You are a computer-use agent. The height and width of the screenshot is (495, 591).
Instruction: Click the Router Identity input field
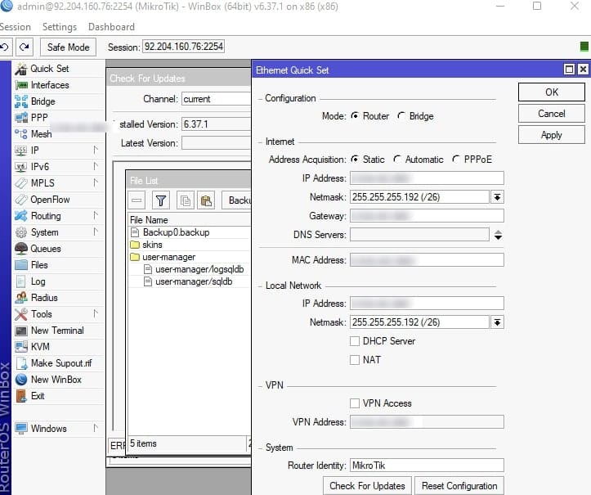(426, 466)
